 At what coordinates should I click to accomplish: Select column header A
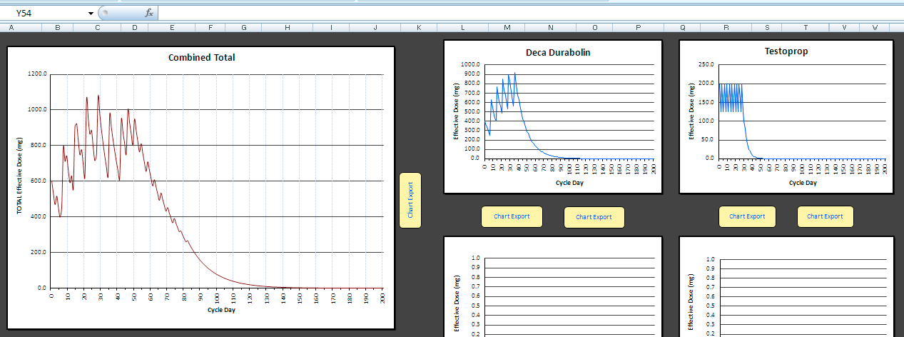[11, 27]
